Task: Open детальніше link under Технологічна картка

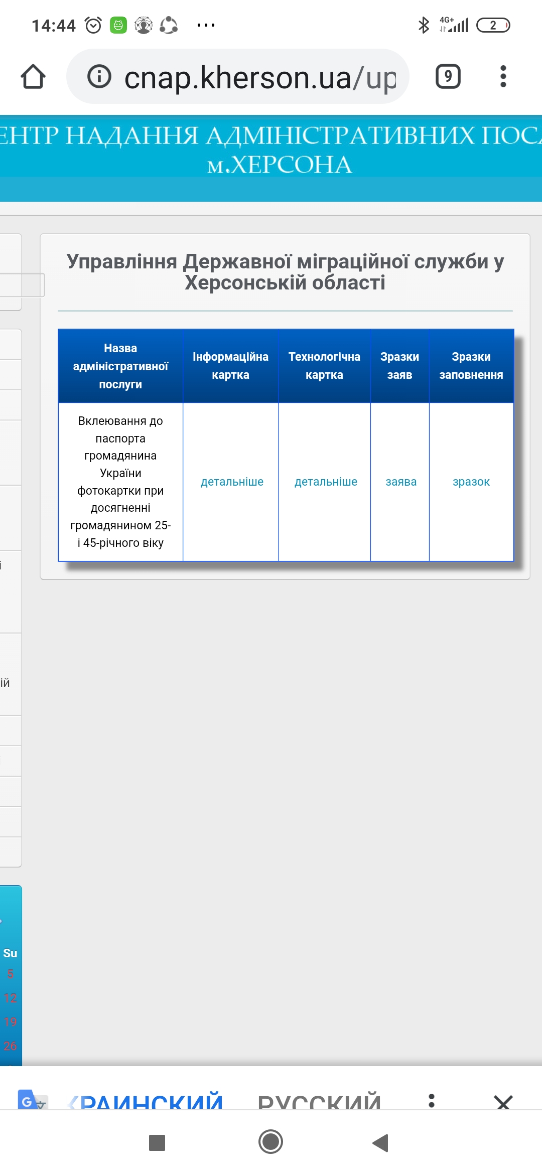Action: click(x=326, y=482)
